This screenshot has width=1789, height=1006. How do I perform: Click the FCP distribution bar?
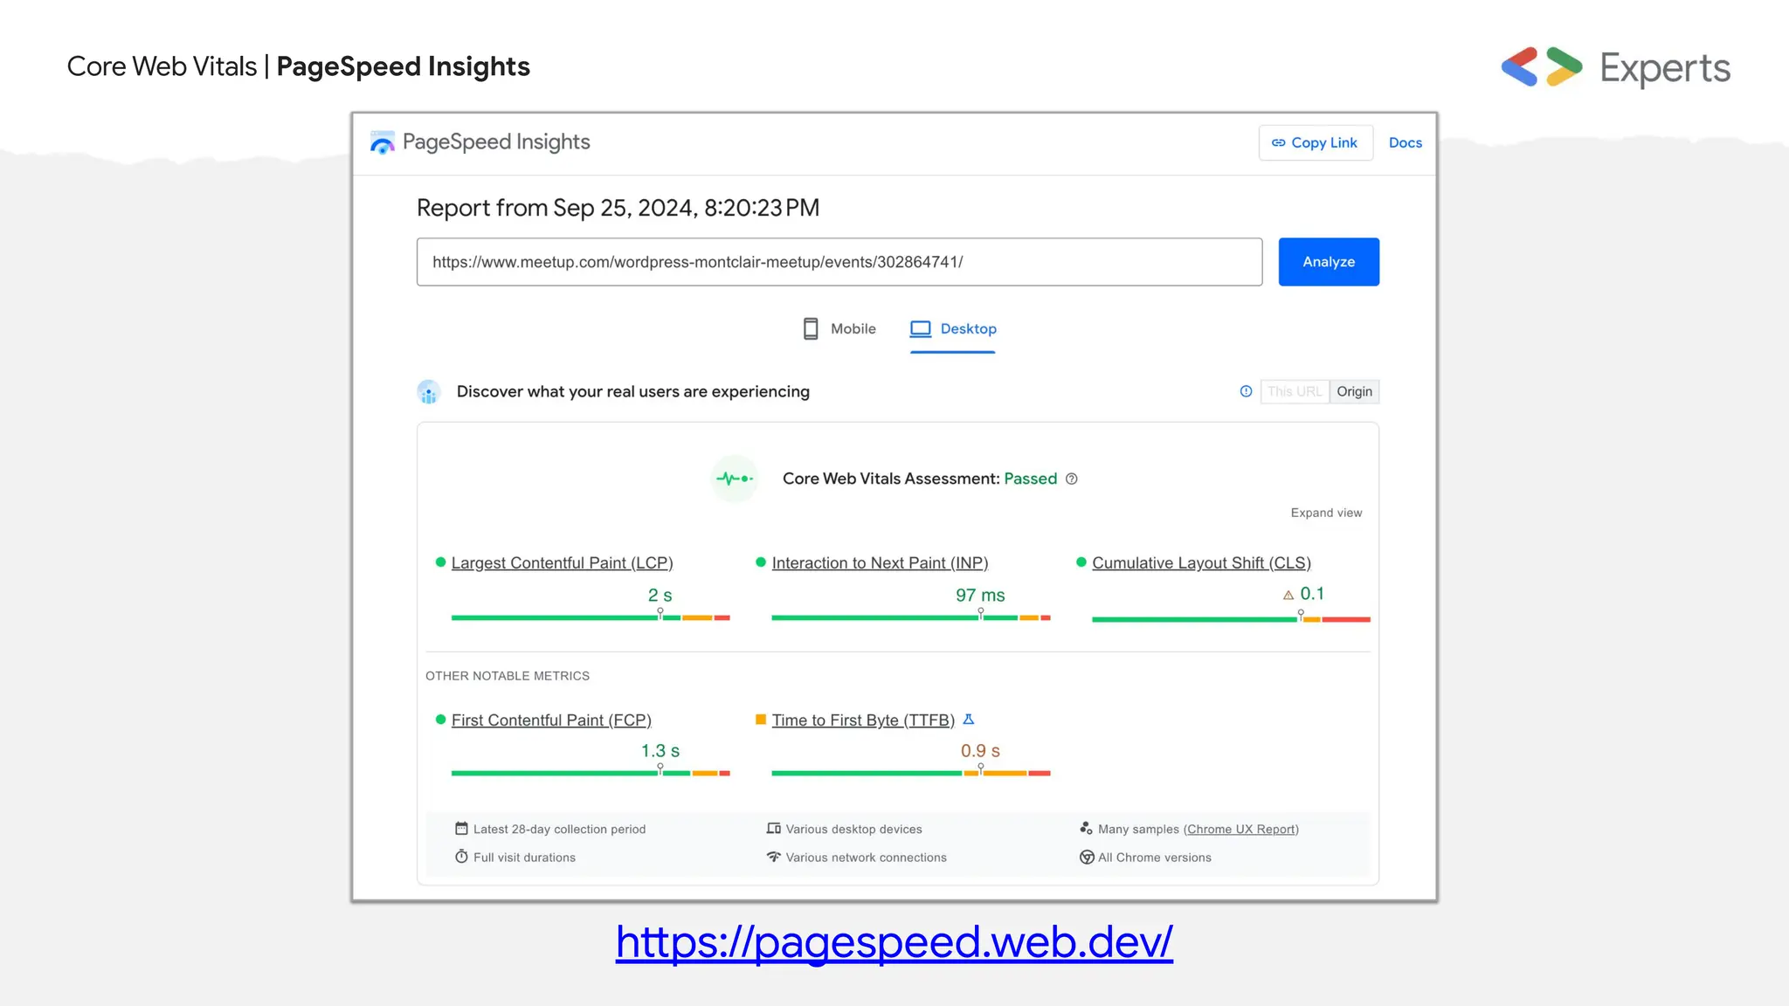click(x=591, y=773)
